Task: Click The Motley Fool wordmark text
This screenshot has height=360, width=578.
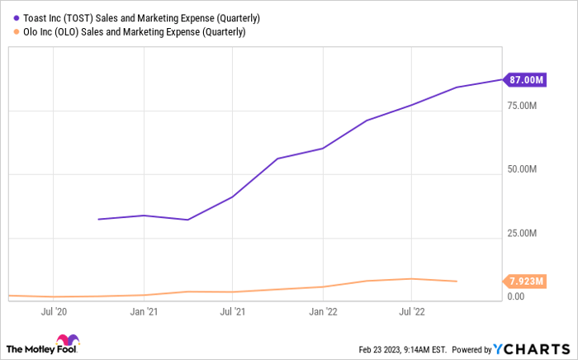Action: tap(41, 349)
